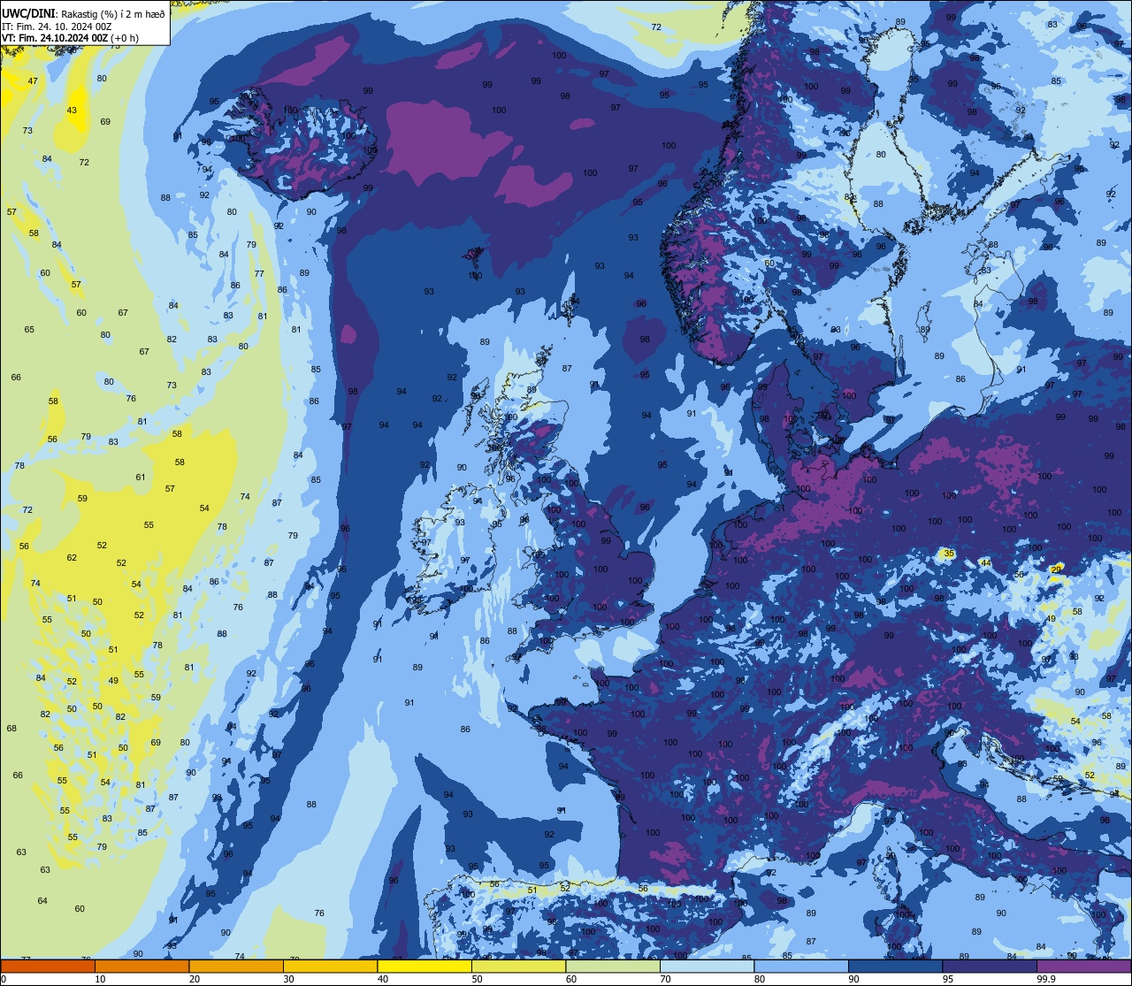Click the light blue 70–80 legend swatch
This screenshot has width=1132, height=986.
click(707, 967)
